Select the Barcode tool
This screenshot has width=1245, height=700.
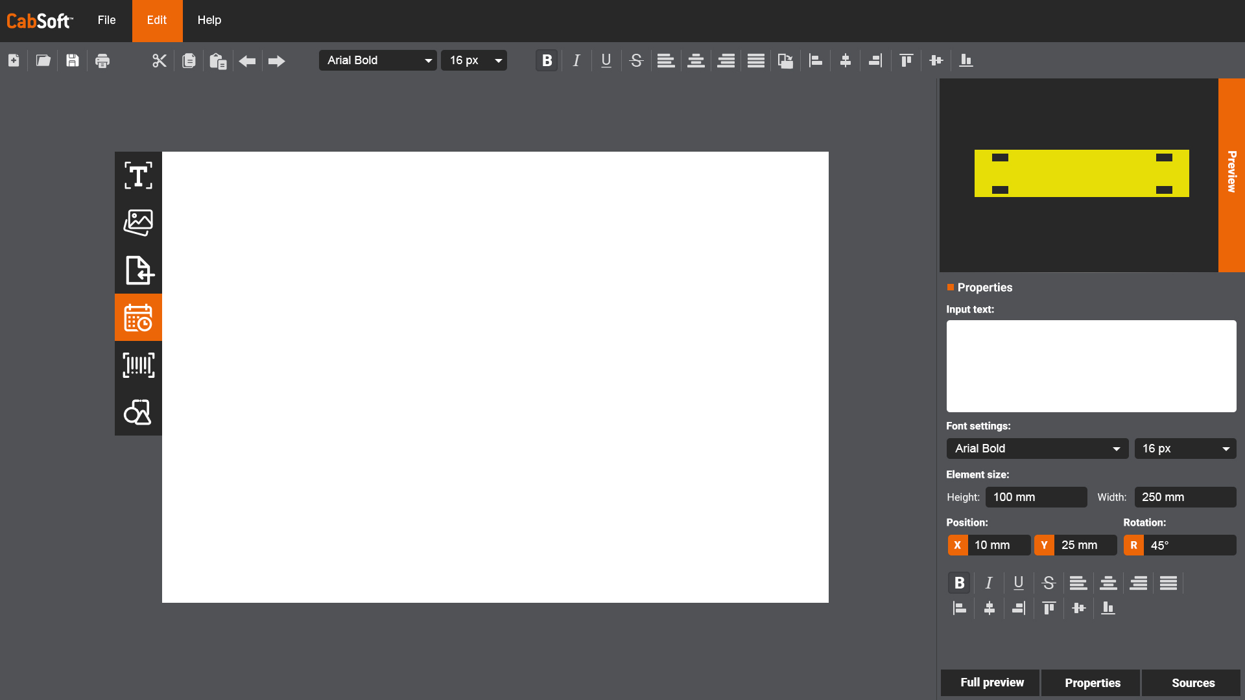pyautogui.click(x=138, y=364)
